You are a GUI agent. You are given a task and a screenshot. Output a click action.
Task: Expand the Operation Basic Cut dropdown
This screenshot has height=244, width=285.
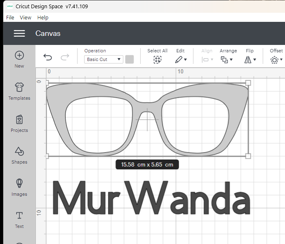[104, 59]
